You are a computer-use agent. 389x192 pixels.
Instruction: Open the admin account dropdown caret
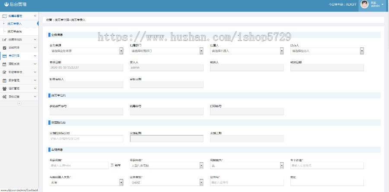(383, 4)
